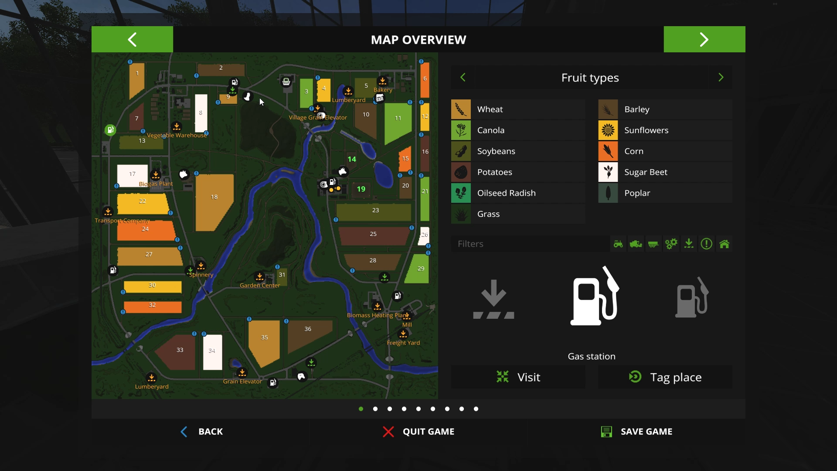The width and height of the screenshot is (837, 471).
Task: Toggle the gears production filter icon
Action: (x=671, y=244)
